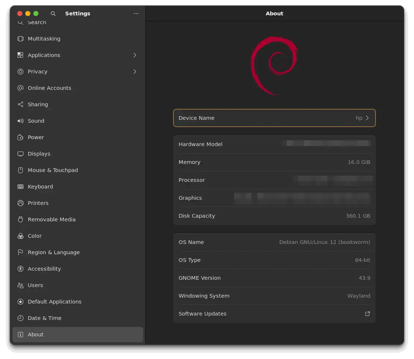Select Accessibility label in sidebar
This screenshot has height=359, width=414.
(44, 269)
